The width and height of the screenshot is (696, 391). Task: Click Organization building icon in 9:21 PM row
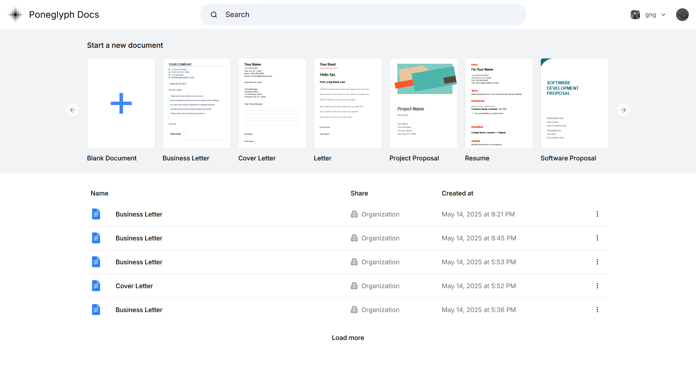coord(354,214)
